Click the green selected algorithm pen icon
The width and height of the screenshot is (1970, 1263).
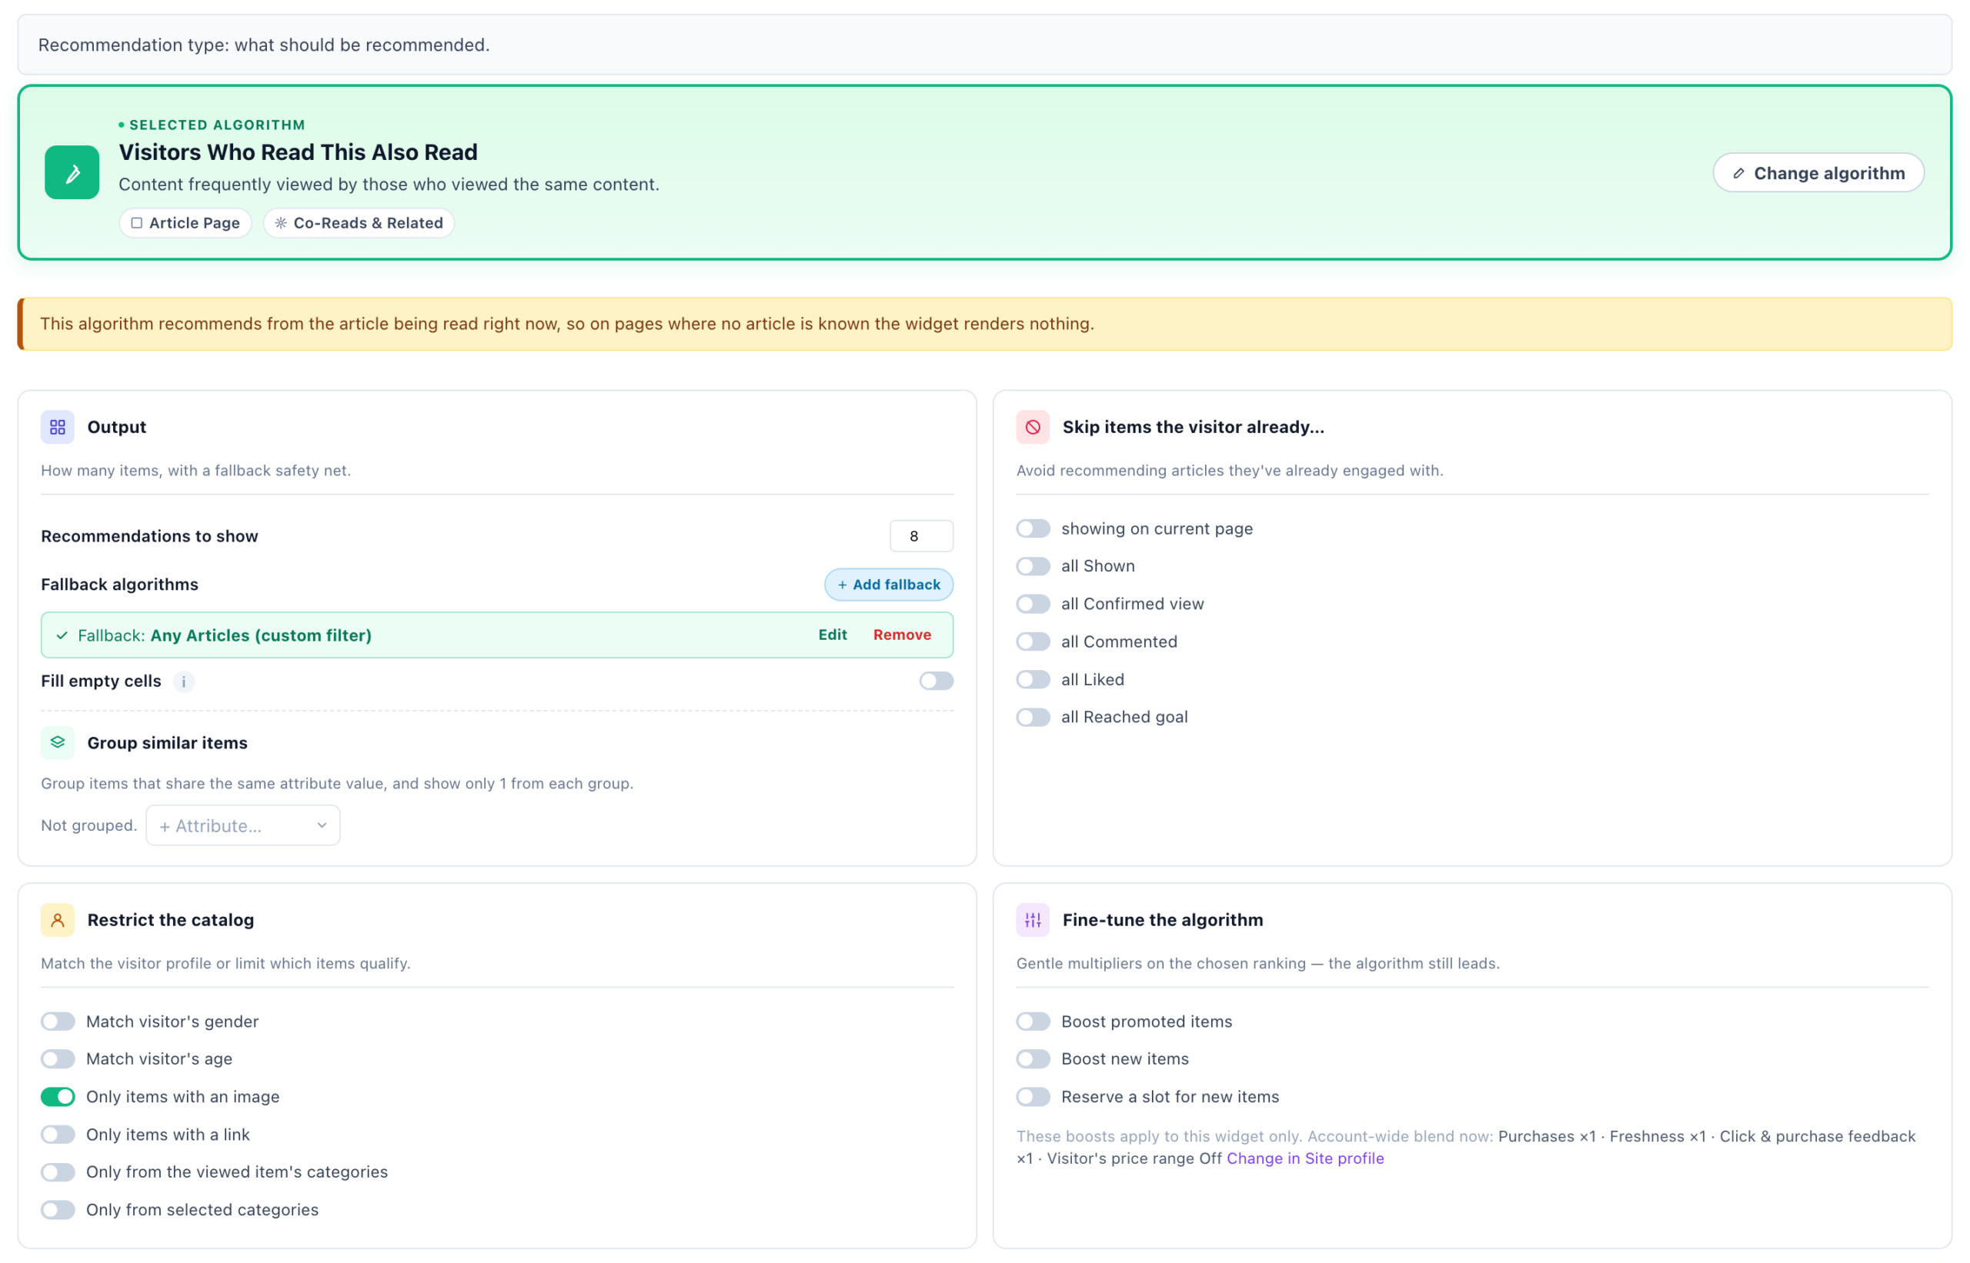[72, 172]
